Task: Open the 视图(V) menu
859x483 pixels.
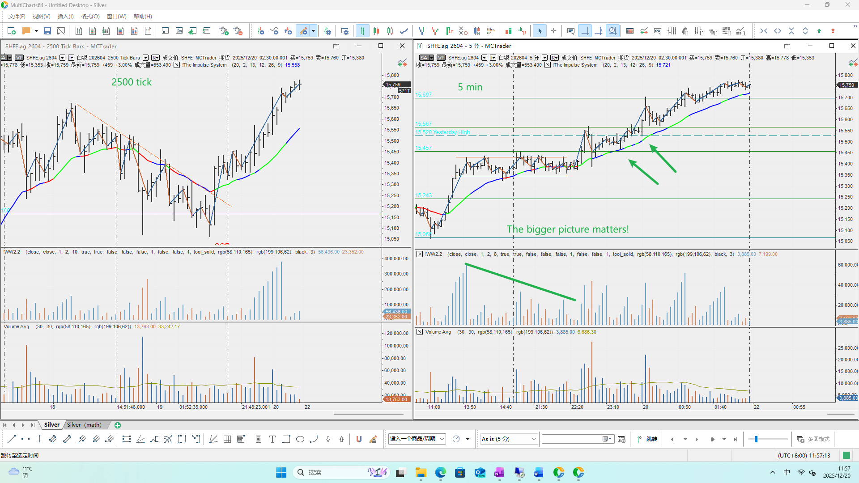Action: [x=41, y=17]
